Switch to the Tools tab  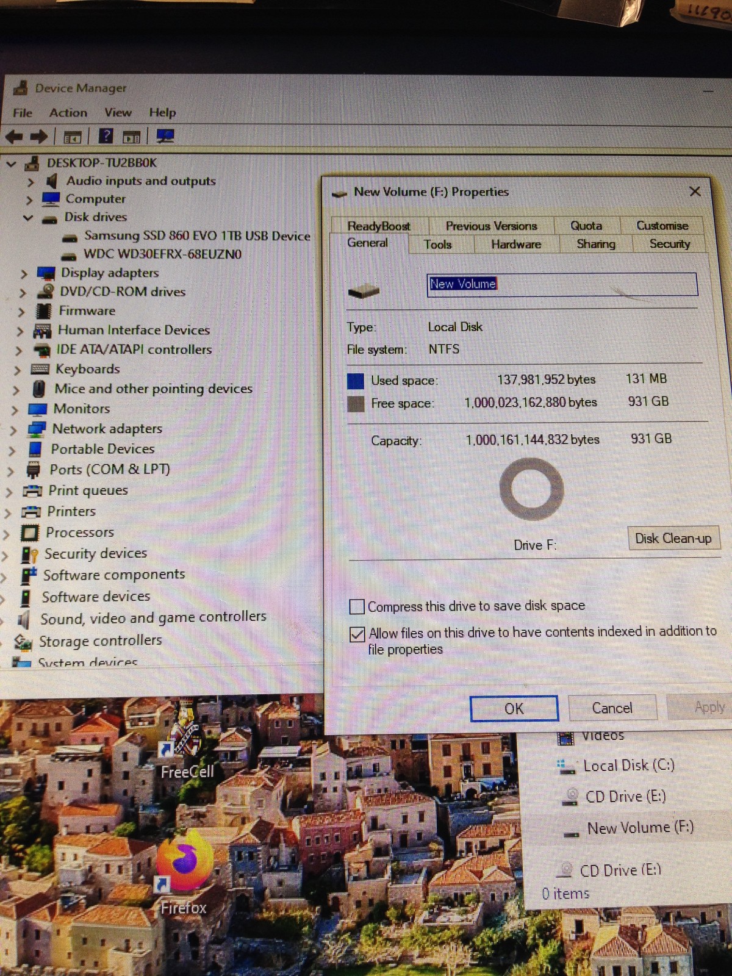point(438,245)
